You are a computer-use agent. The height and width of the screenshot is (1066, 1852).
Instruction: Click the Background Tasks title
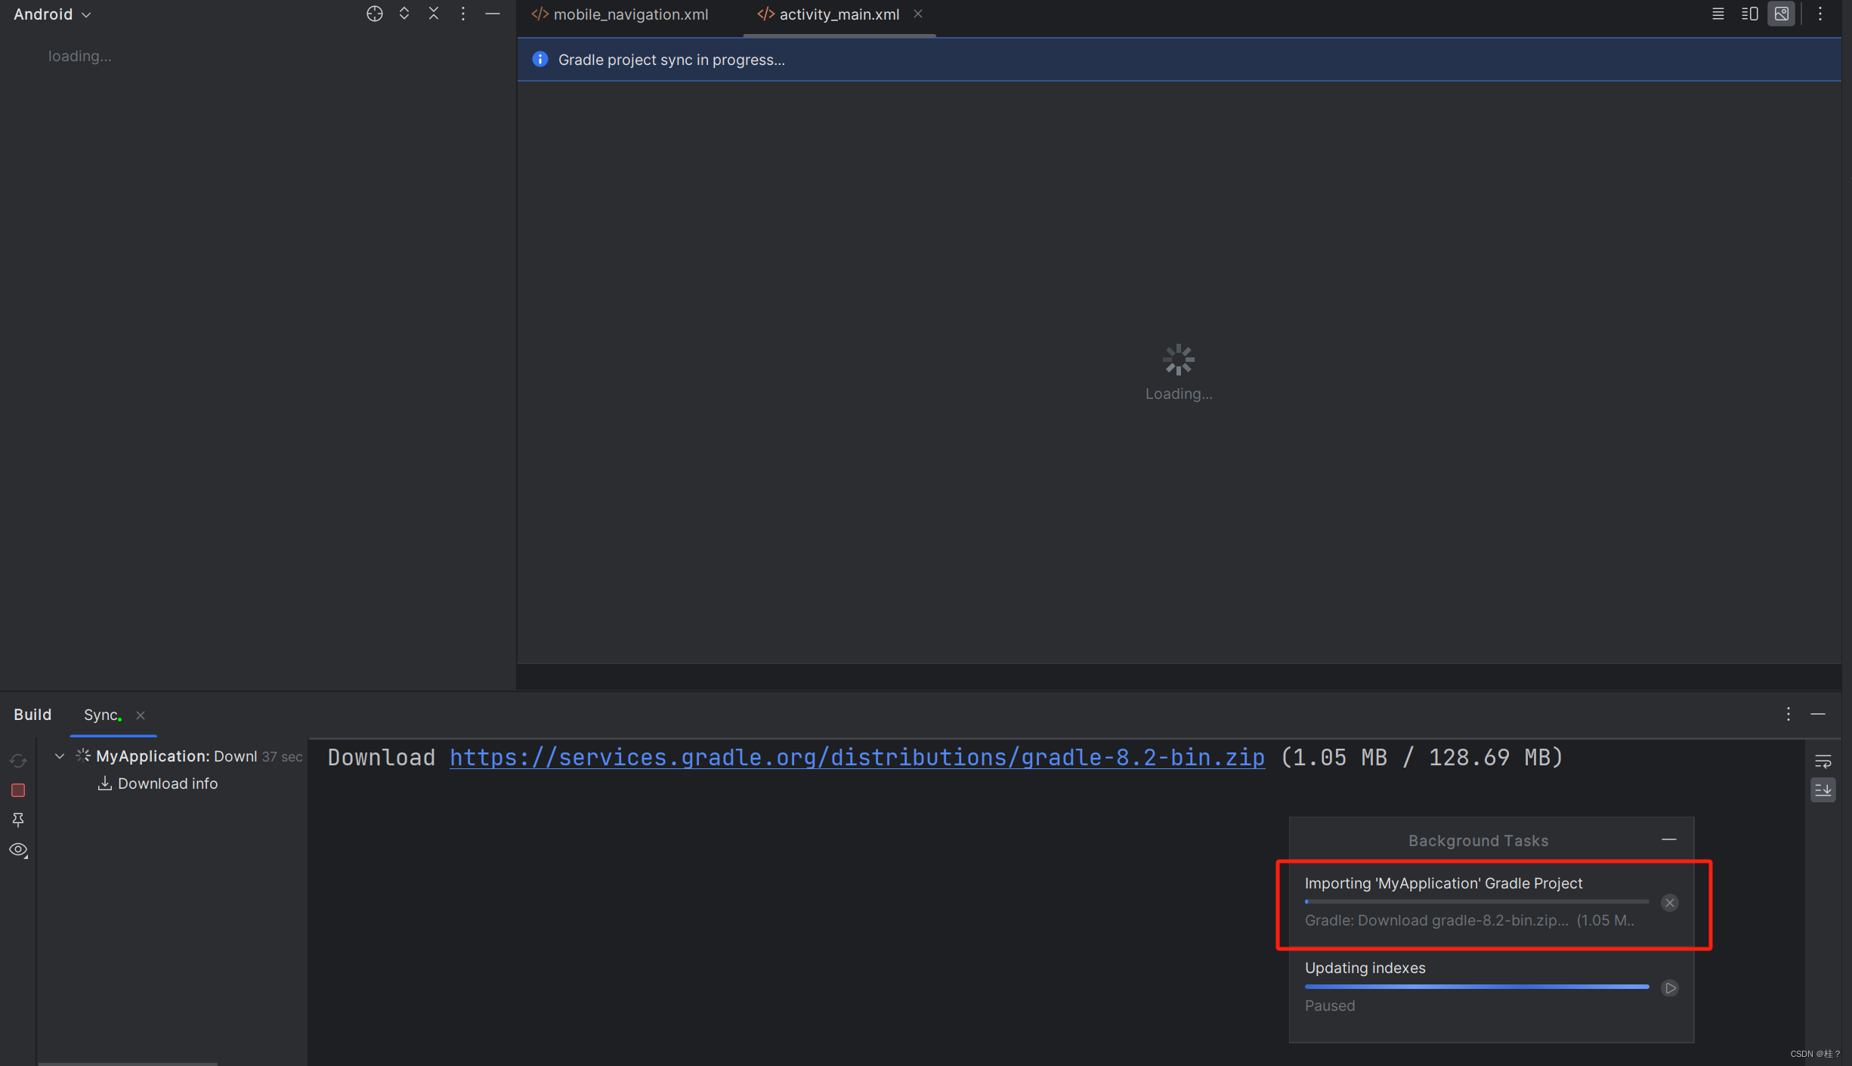(1478, 840)
